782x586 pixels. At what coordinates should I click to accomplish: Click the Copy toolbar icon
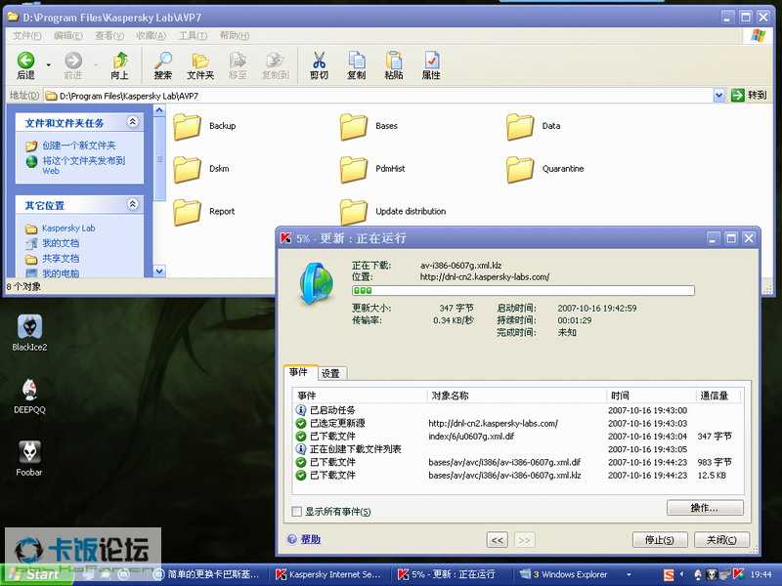[x=356, y=65]
